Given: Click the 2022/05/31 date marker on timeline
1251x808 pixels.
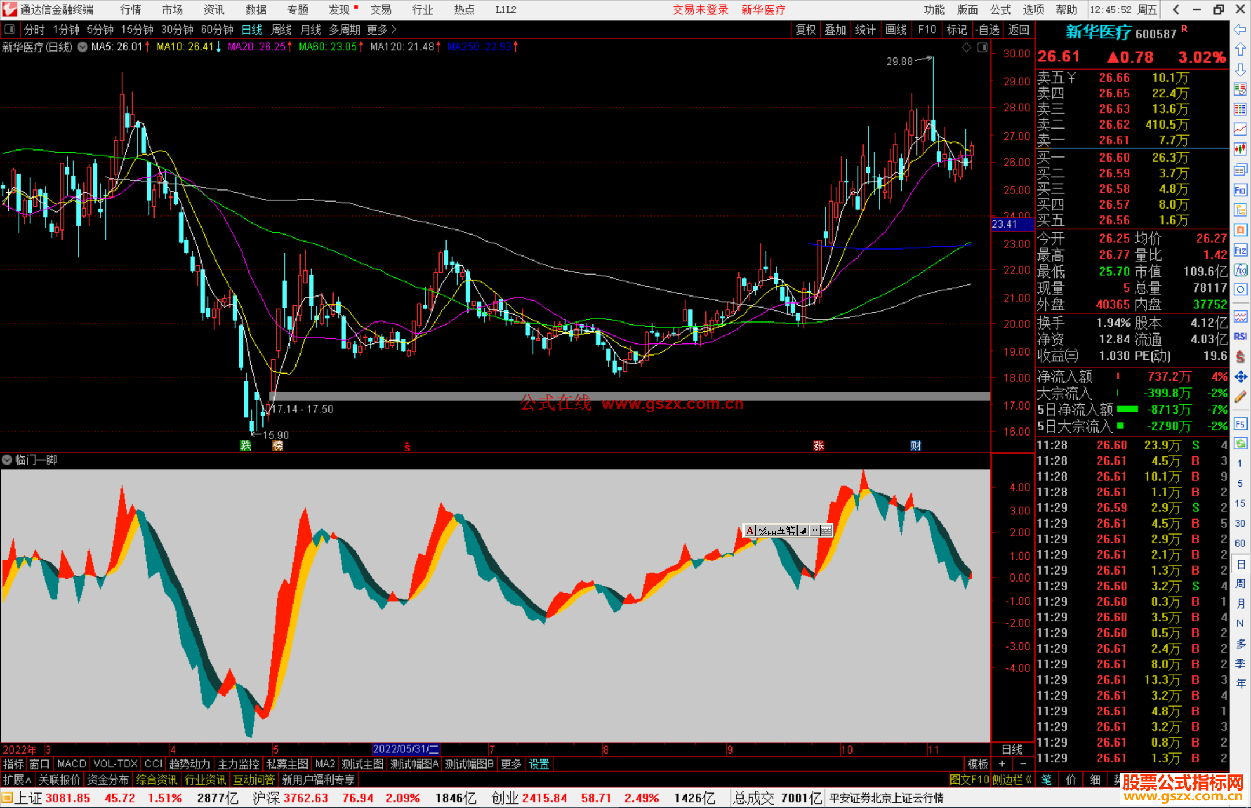Looking at the screenshot, I should tap(405, 749).
